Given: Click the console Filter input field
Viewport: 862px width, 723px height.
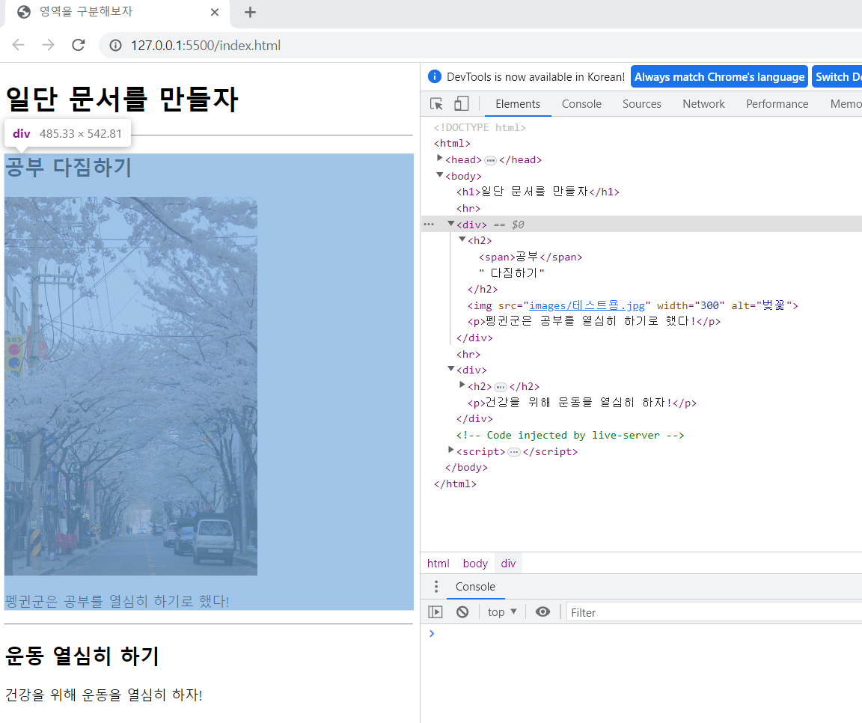Looking at the screenshot, I should (x=714, y=612).
